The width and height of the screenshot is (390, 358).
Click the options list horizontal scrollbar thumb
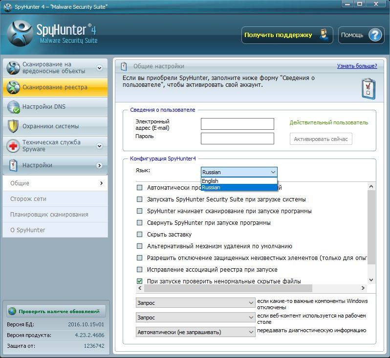228,288
